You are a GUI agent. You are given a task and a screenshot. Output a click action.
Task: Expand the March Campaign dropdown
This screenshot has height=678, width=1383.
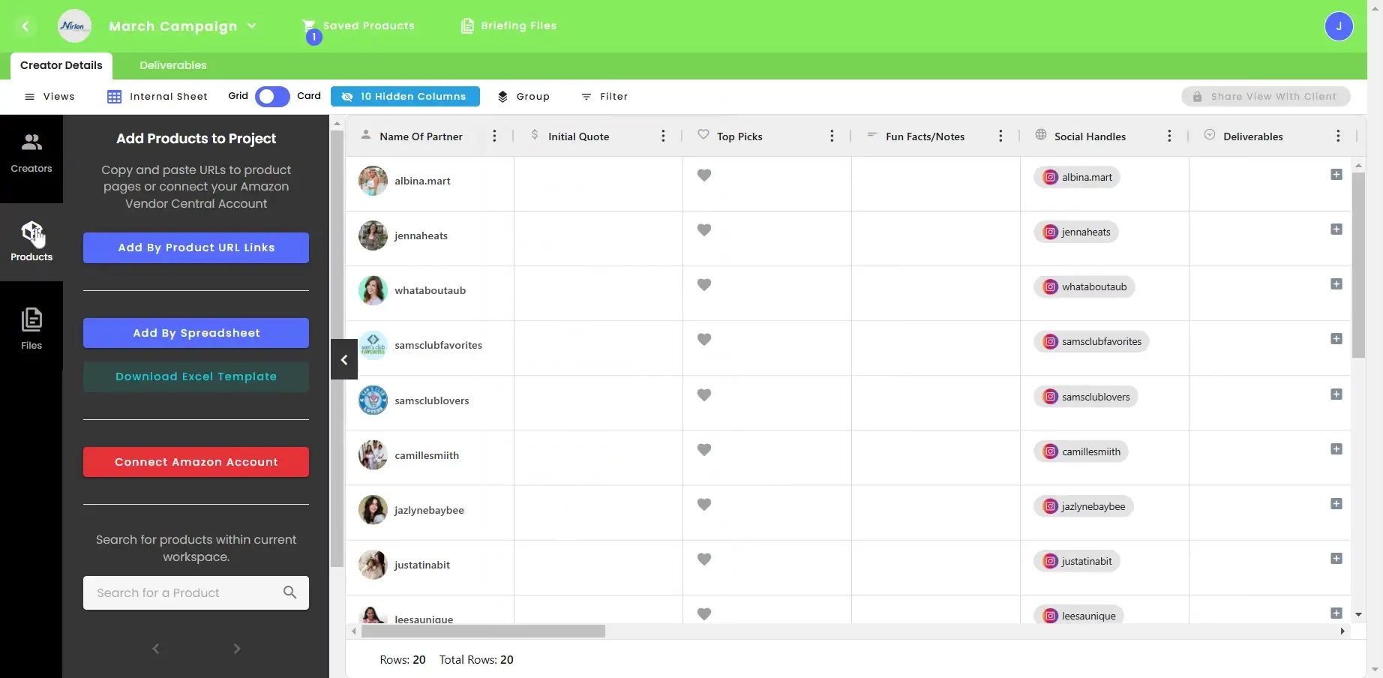tap(253, 25)
